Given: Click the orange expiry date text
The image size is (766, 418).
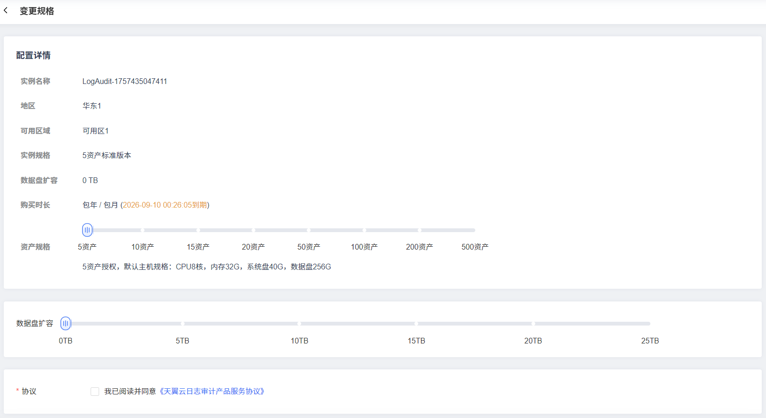Looking at the screenshot, I should pos(165,205).
